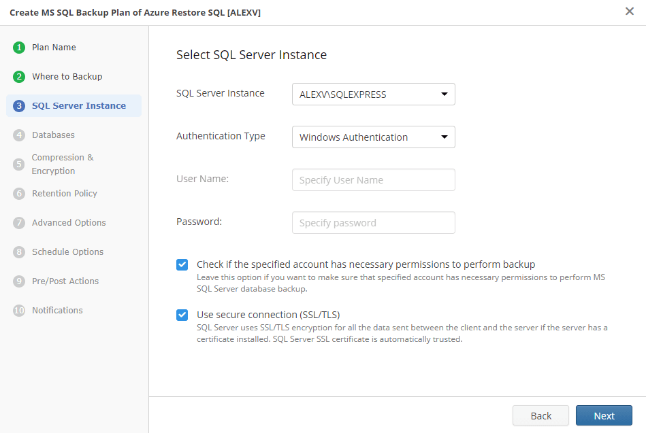The height and width of the screenshot is (433, 646).
Task: Open the Retention Policy step
Action: 65,194
